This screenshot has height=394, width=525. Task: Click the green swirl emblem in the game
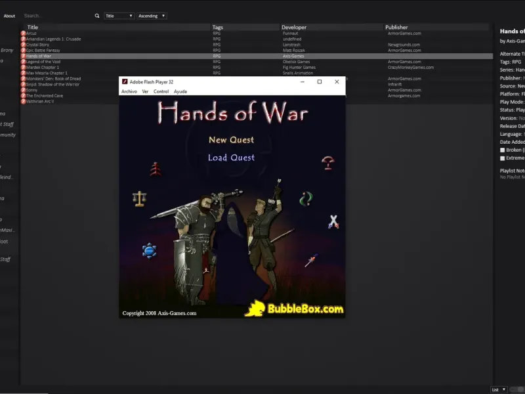[306, 198]
